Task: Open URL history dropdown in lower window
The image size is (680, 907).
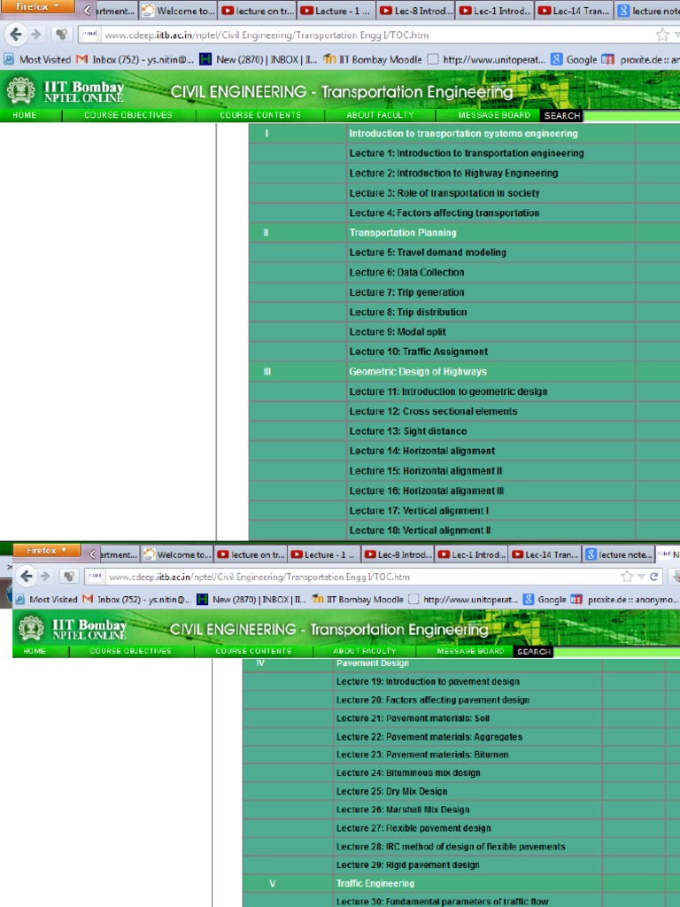Action: pos(641,576)
